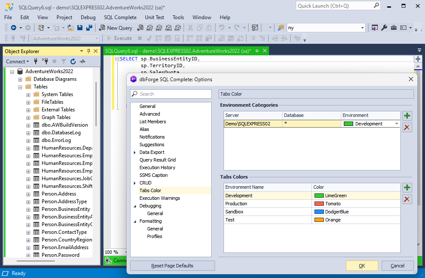The height and width of the screenshot is (278, 425).
Task: Expand the Database Diagrams folder
Action: coord(20,79)
